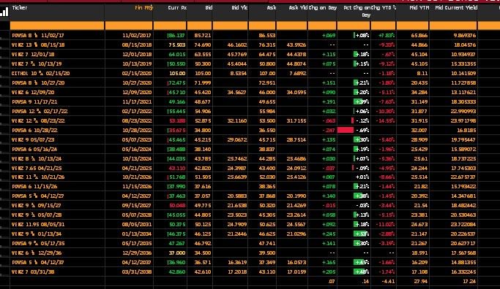500x289 pixels.
Task: Sort by the Ticker column header
Action: [x=20, y=7]
